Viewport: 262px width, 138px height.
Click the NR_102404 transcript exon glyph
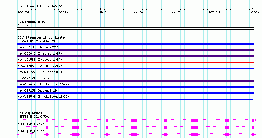137,135
